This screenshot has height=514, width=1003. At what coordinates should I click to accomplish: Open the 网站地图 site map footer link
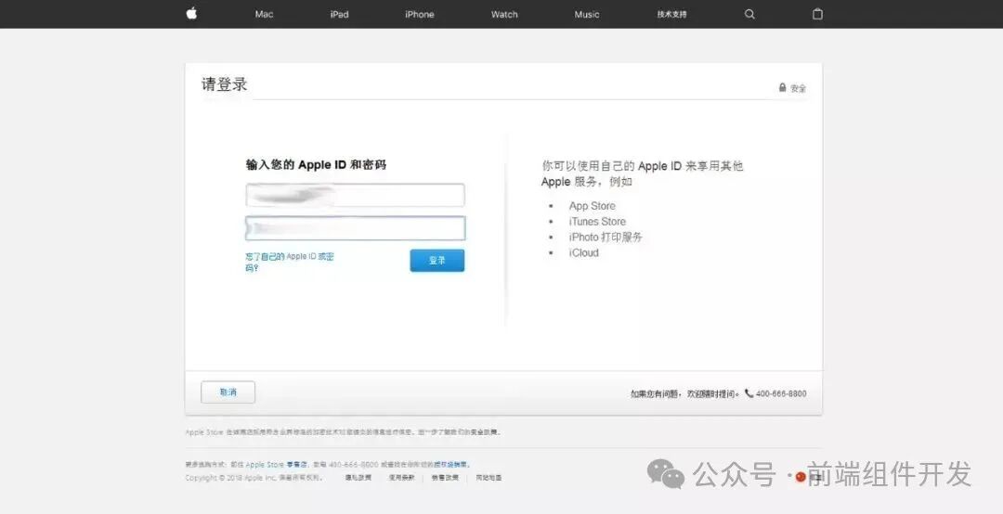point(488,478)
